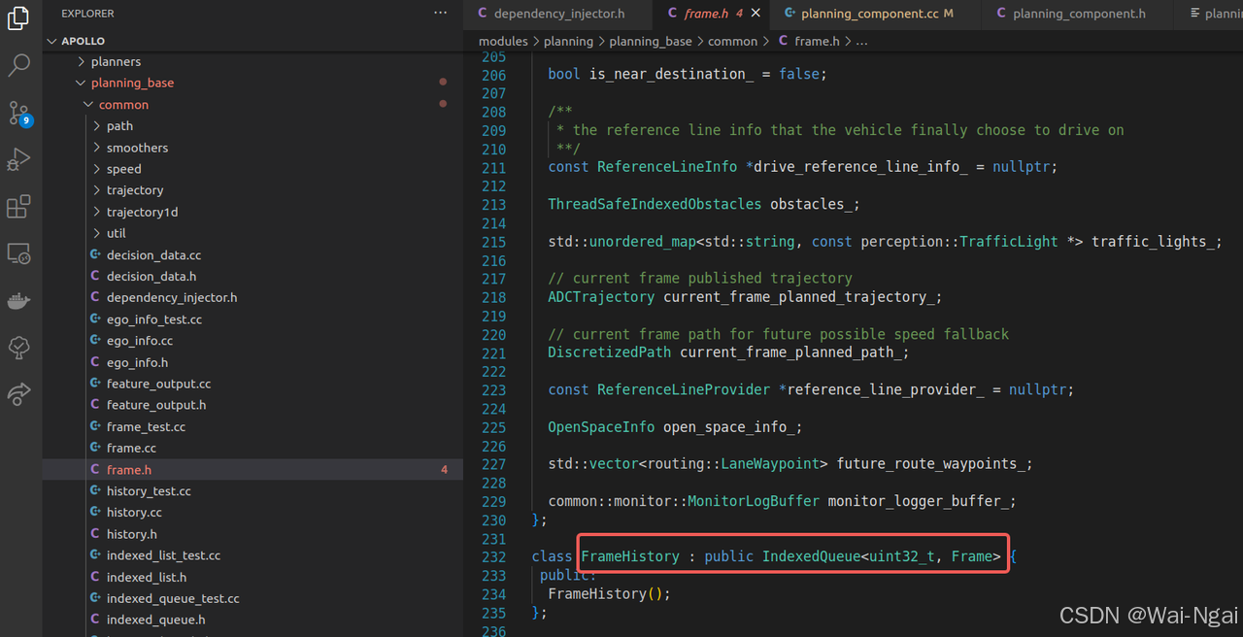The width and height of the screenshot is (1243, 637).
Task: Open the Extensions view icon
Action: (19, 206)
